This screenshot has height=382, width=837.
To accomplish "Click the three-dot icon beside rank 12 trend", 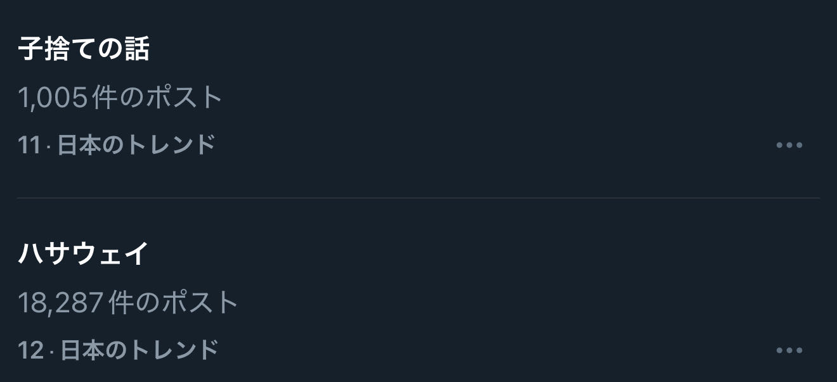I will pyautogui.click(x=789, y=350).
